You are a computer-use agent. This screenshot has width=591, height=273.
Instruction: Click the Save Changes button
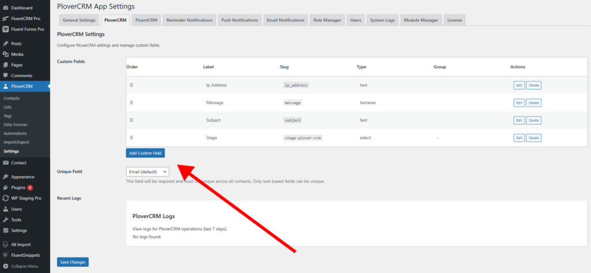pos(73,262)
